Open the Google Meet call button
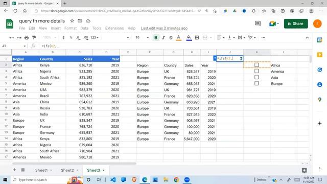 [x=274, y=24]
